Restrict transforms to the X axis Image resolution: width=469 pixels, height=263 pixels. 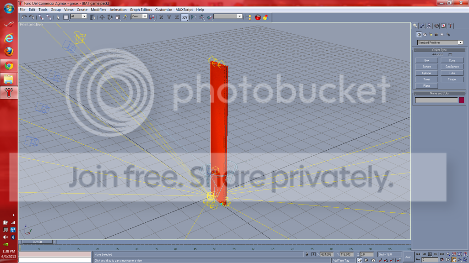click(x=161, y=17)
